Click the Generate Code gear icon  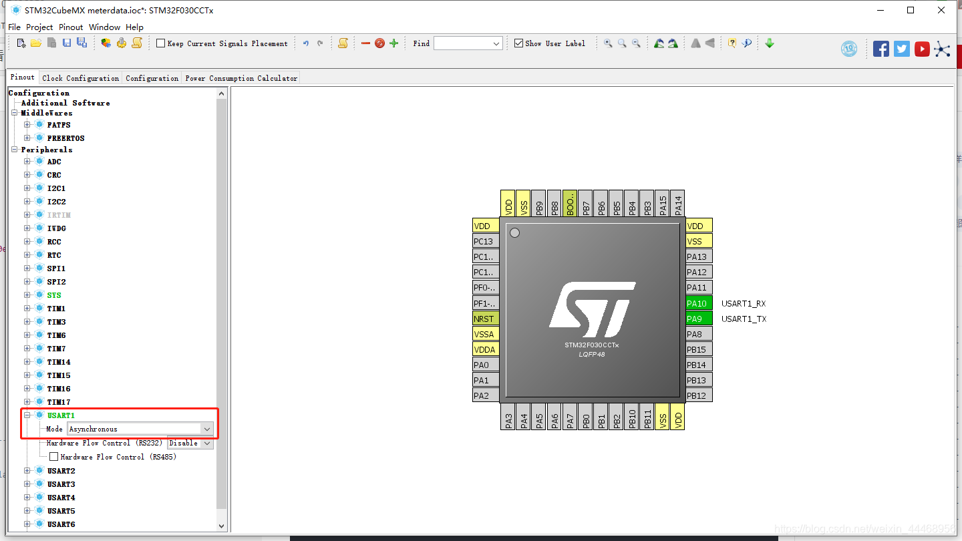coord(121,43)
